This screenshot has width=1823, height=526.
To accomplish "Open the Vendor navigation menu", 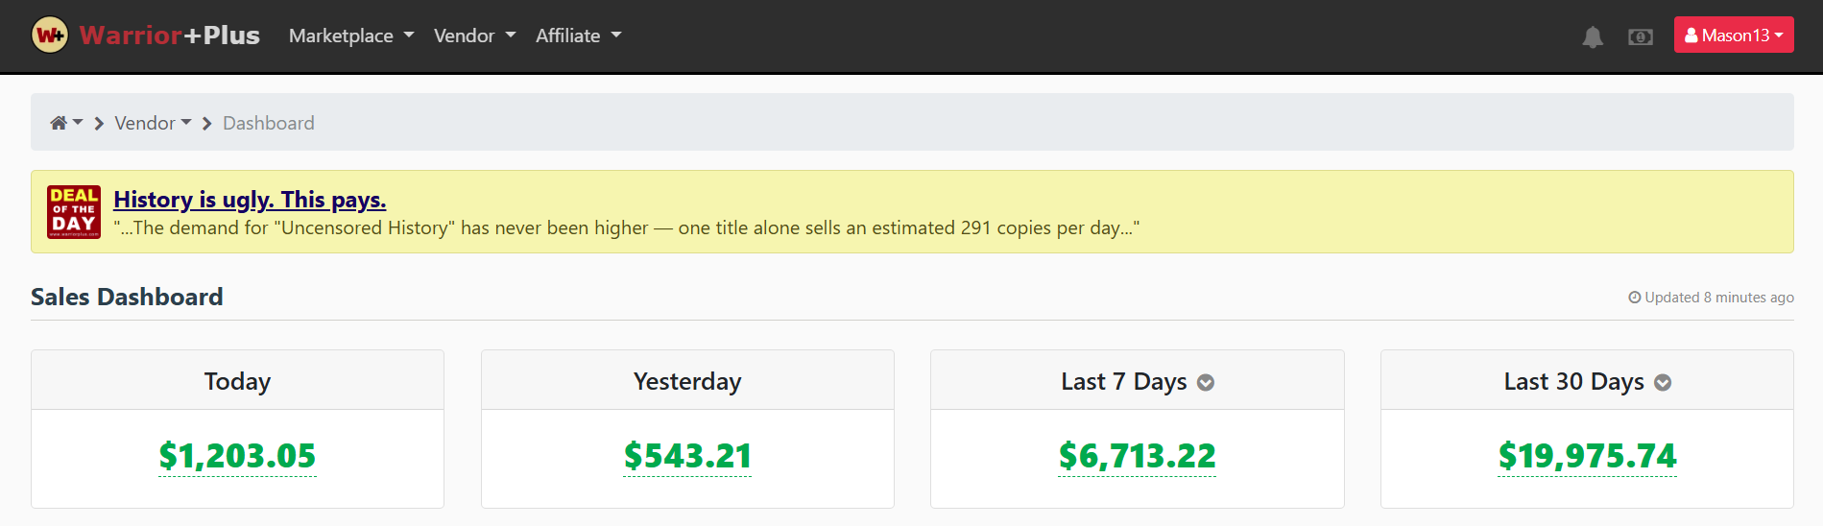I will [474, 36].
